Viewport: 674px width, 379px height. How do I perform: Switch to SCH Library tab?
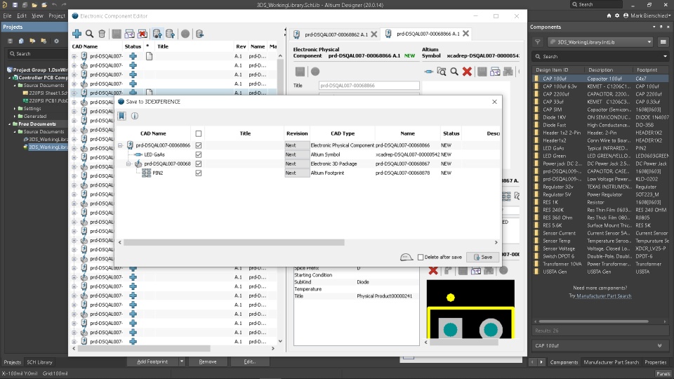39,362
